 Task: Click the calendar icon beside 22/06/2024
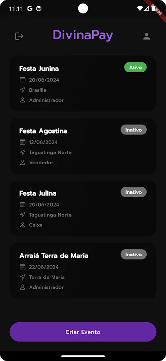coord(22,267)
